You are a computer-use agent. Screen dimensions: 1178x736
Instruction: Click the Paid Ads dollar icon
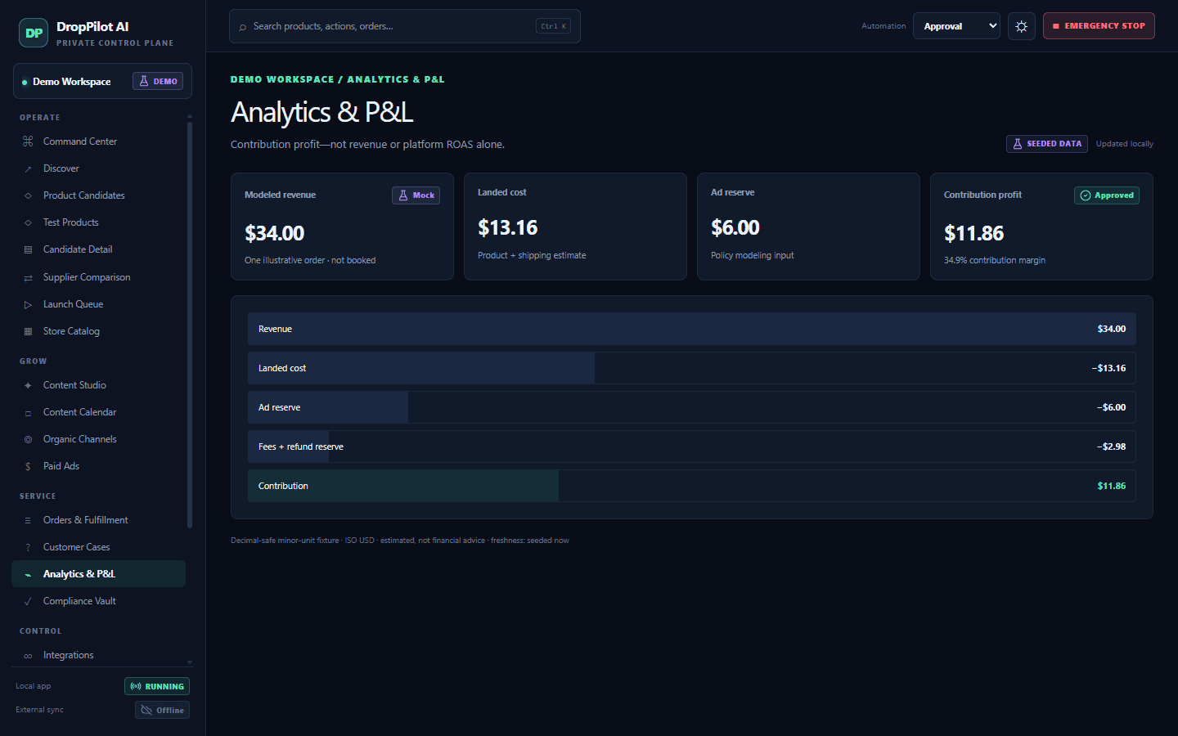[x=28, y=466]
